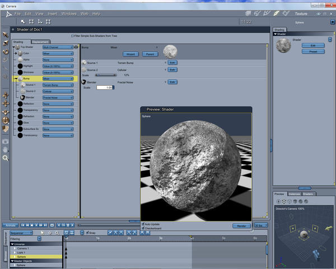336x269 pixels.
Task: Select the magnifier zoom tool in left sidebar
Action: point(6,158)
